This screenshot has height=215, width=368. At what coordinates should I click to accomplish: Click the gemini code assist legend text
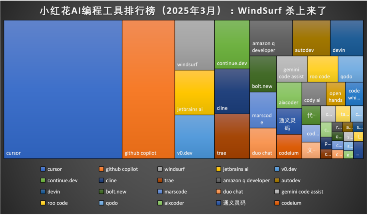pos(302,192)
